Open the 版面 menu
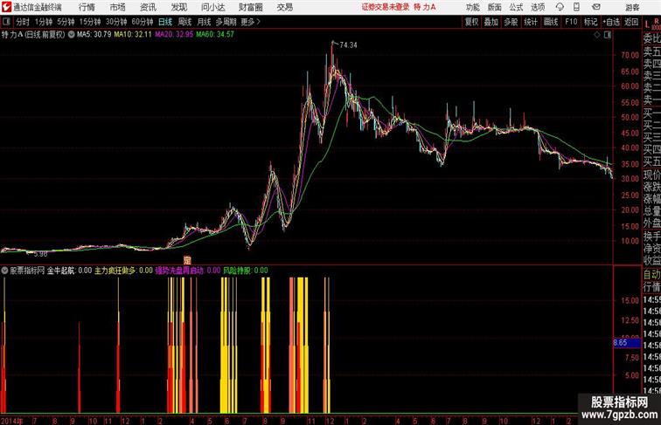 (494, 7)
